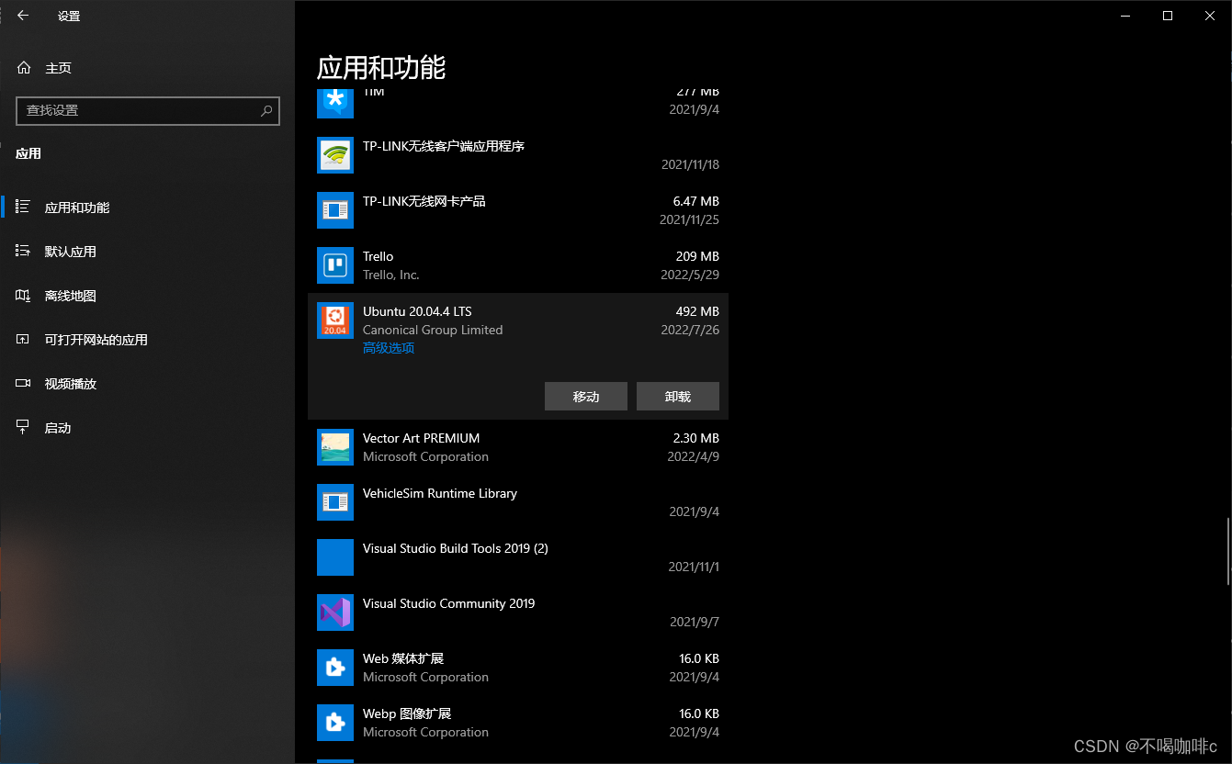The height and width of the screenshot is (764, 1232).
Task: Open 启动 settings page
Action: point(147,428)
